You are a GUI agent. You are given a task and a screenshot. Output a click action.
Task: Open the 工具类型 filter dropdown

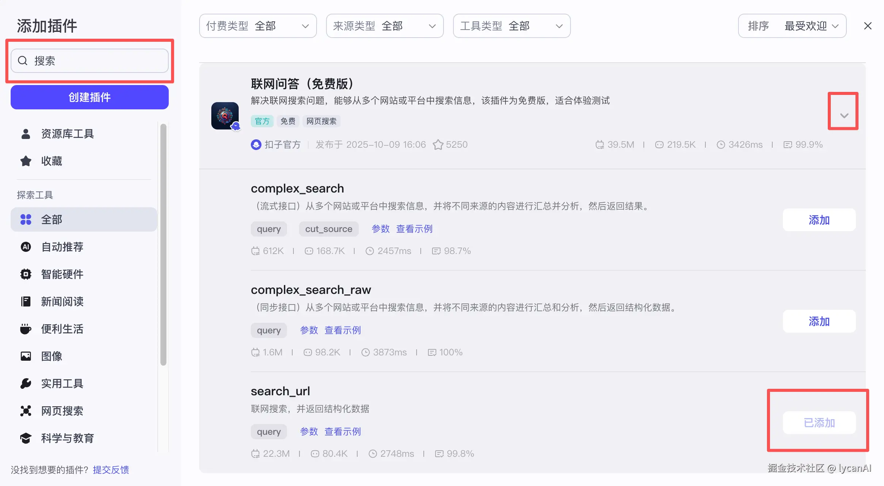(511, 25)
